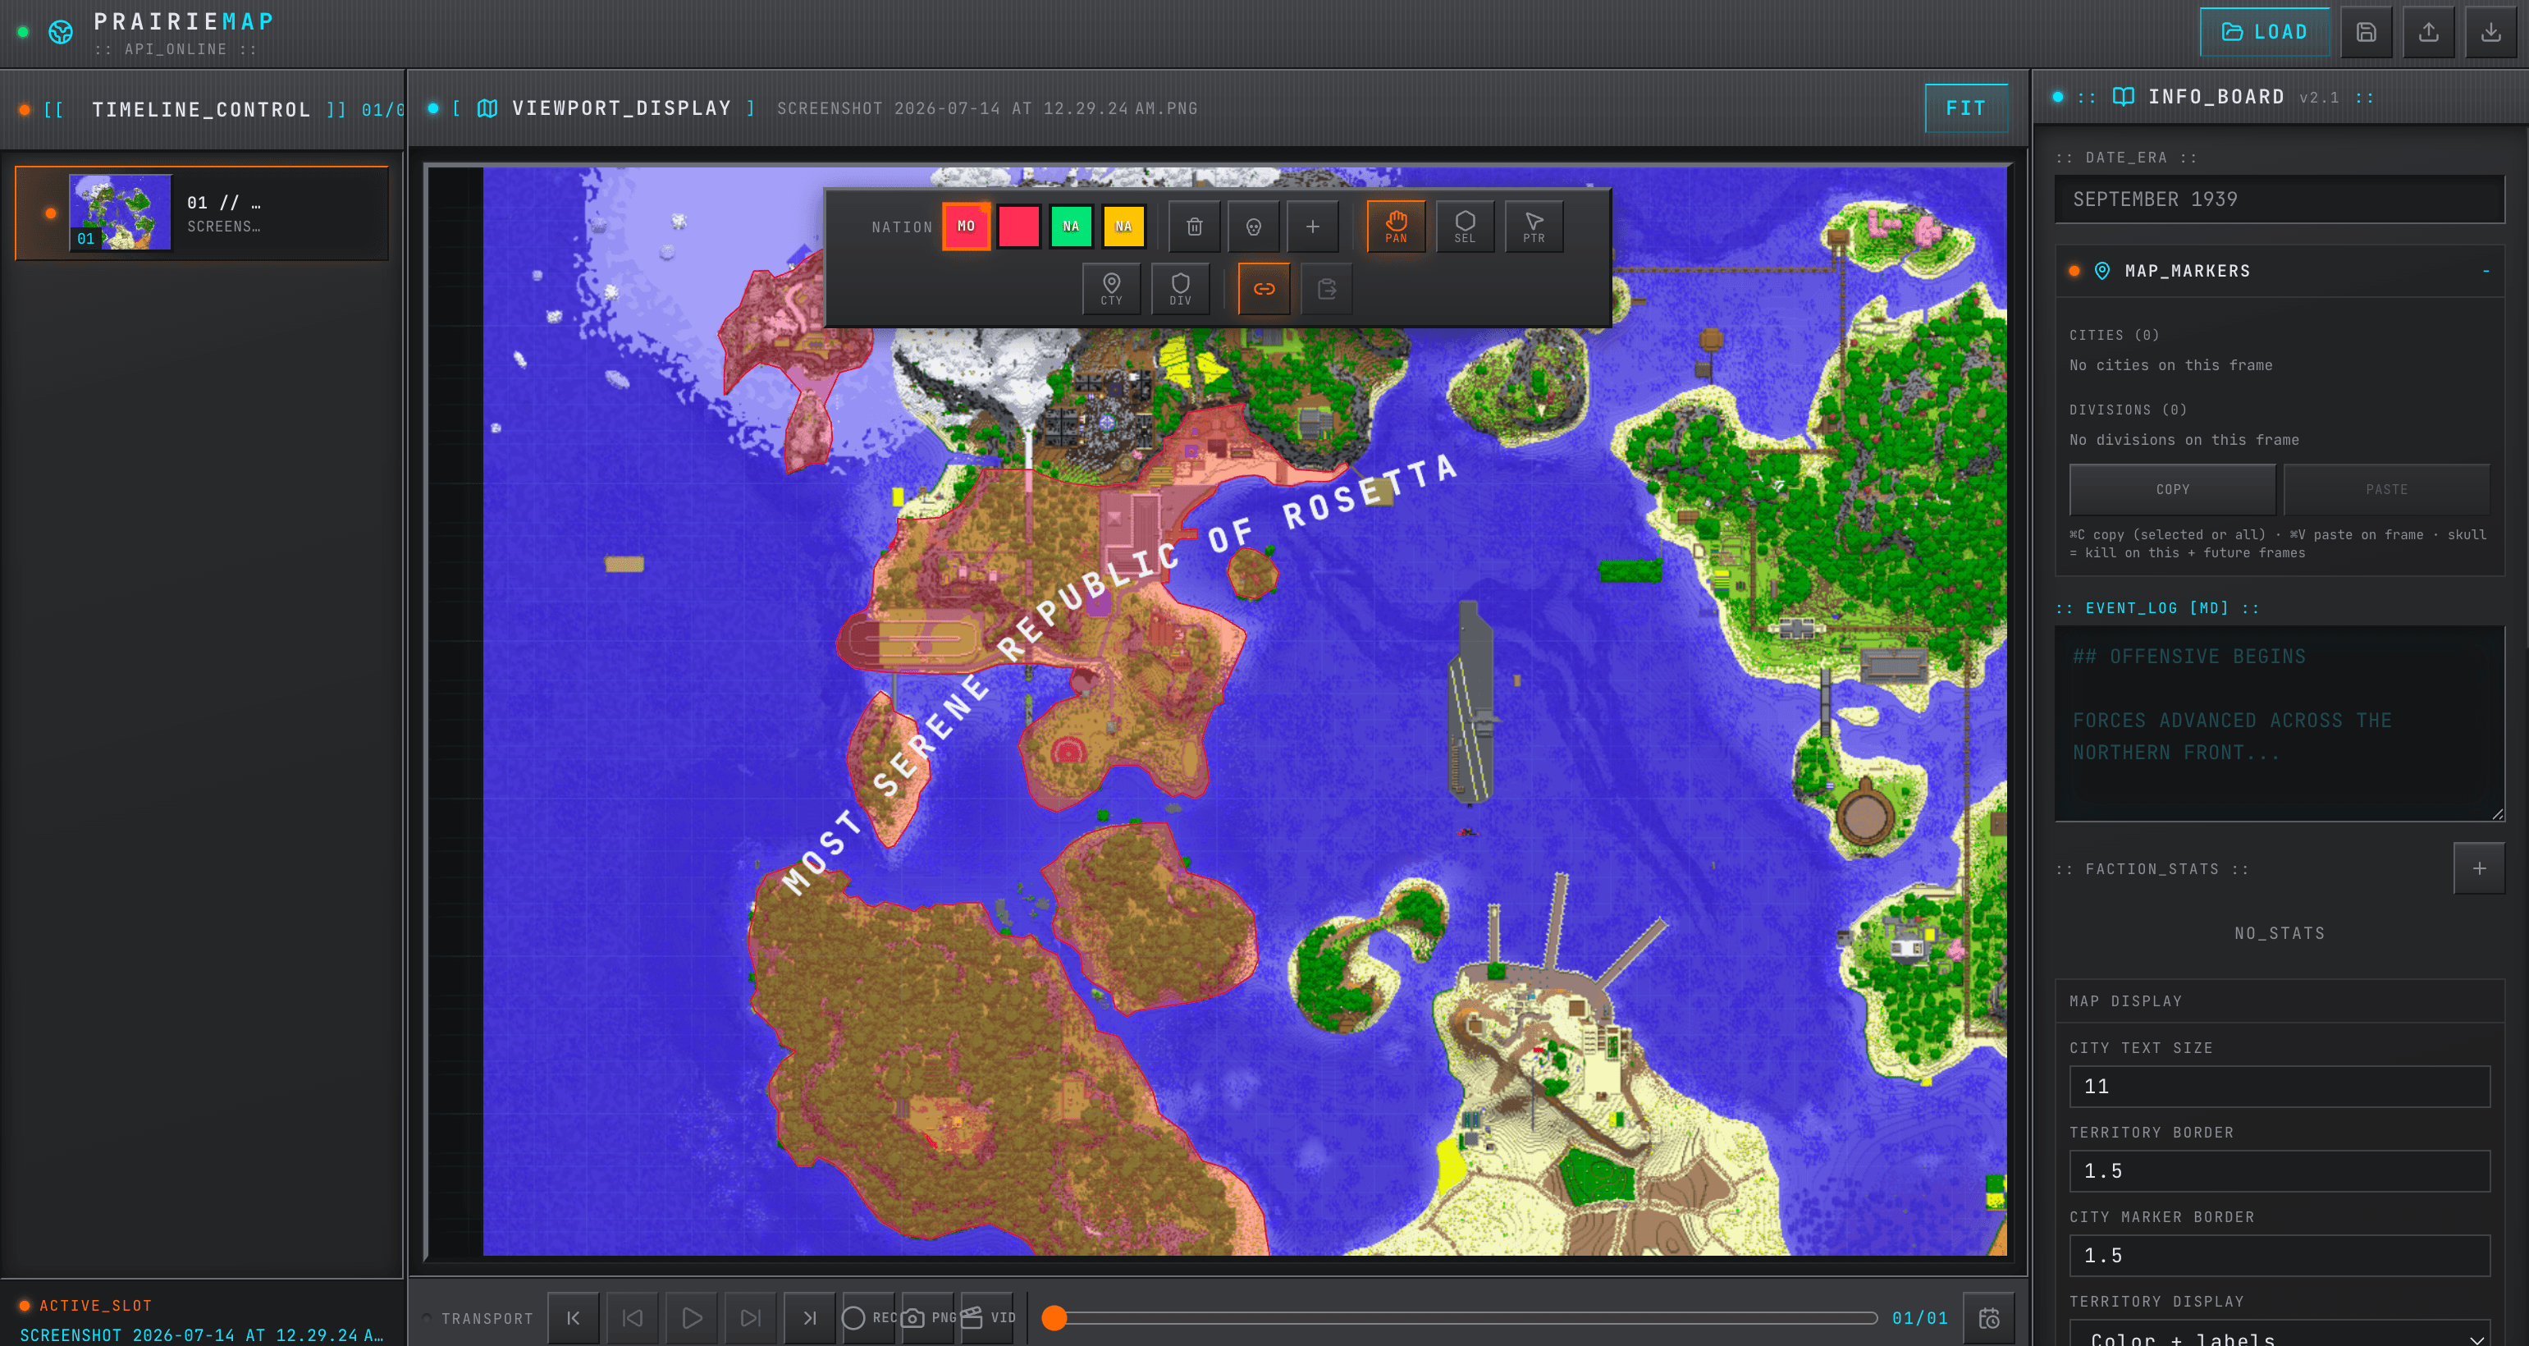Click the 'No divisions on this frame' text
Viewport: 2529px width, 1346px height.
point(2184,440)
